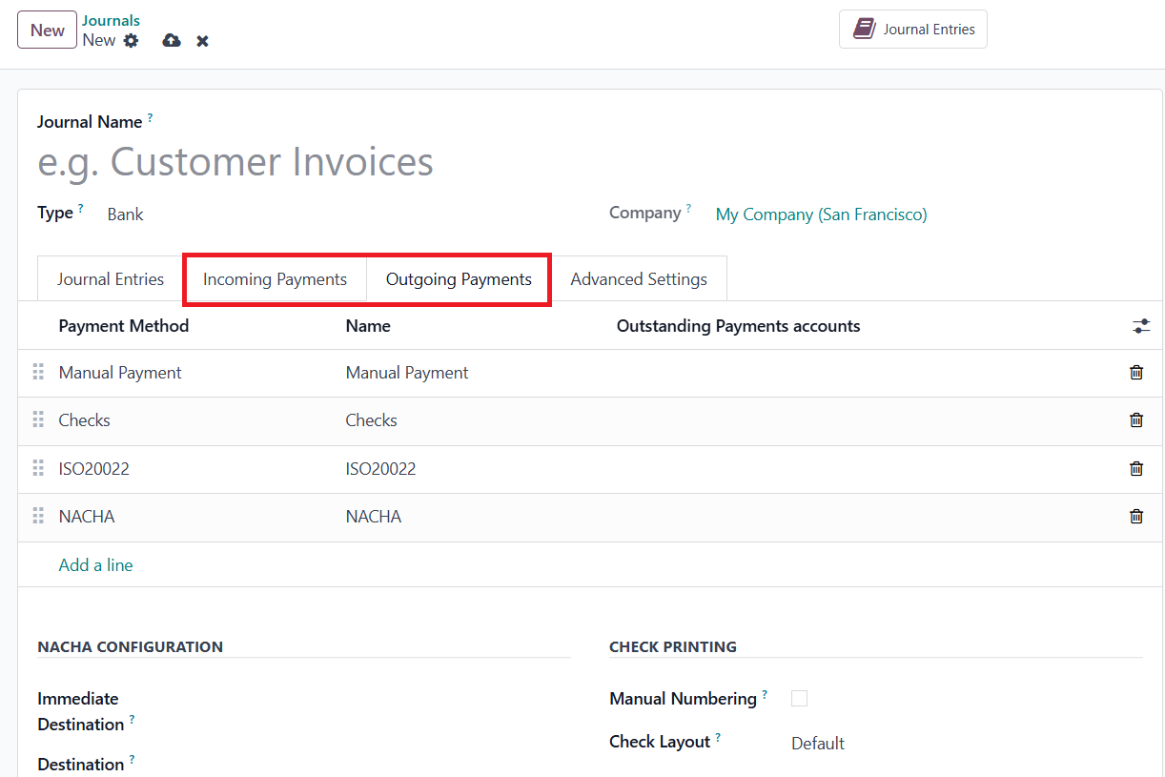Open the Journal Entries smart button
The image size is (1165, 777).
pyautogui.click(x=913, y=30)
